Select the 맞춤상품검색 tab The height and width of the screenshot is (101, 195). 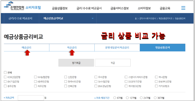tap(162, 47)
